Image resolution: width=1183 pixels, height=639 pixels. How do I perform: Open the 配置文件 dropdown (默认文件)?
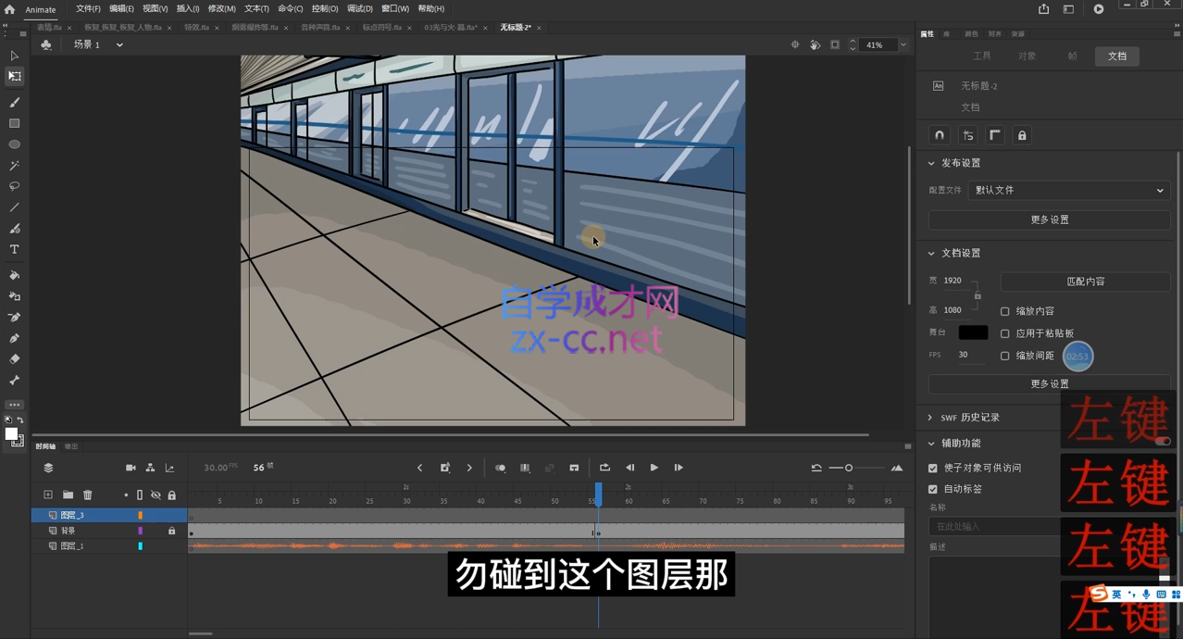[x=1068, y=191]
